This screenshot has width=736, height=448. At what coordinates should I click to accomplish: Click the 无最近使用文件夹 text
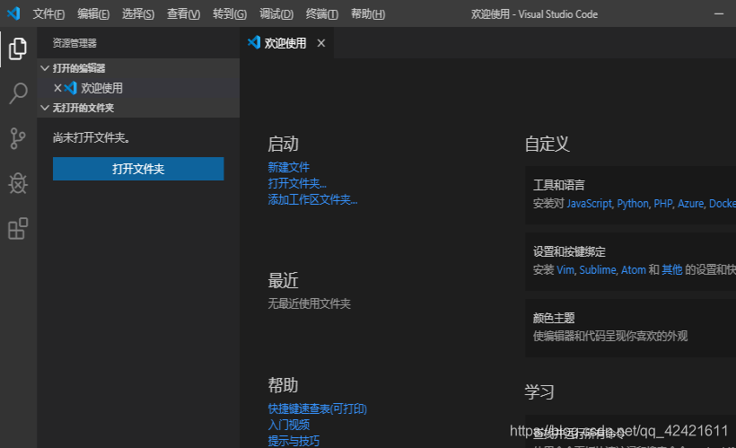(x=309, y=303)
